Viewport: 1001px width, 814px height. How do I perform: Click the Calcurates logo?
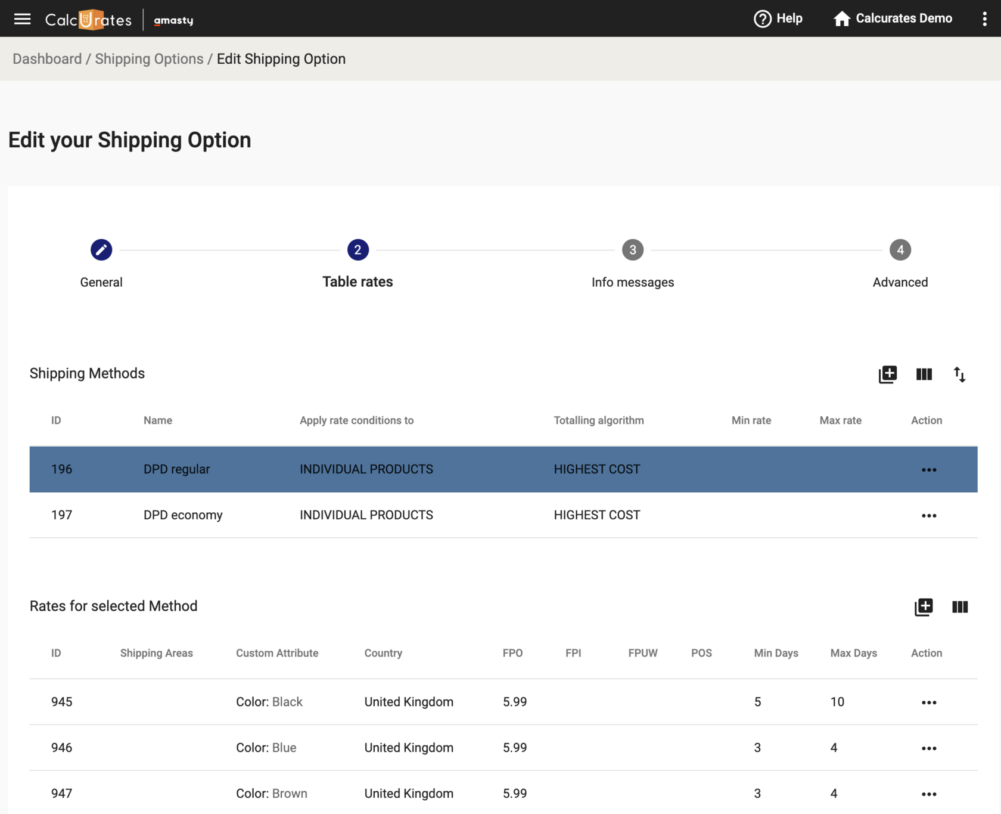(x=88, y=18)
